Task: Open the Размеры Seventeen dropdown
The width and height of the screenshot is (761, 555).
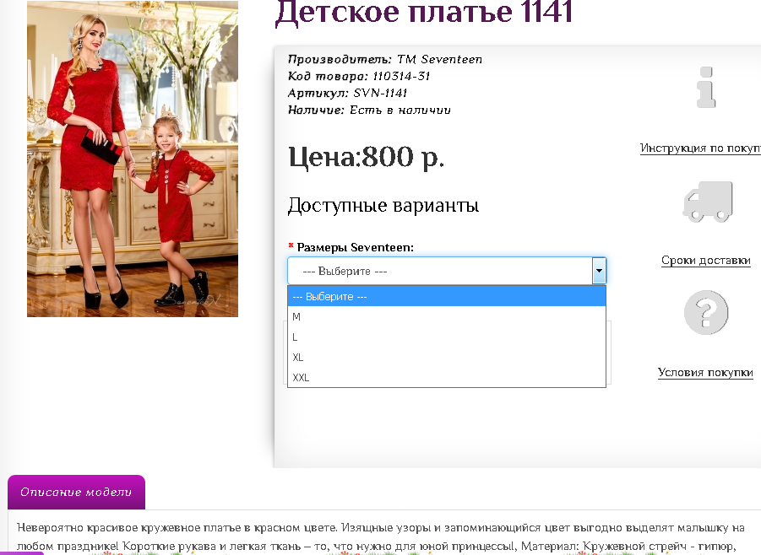Action: (x=439, y=270)
